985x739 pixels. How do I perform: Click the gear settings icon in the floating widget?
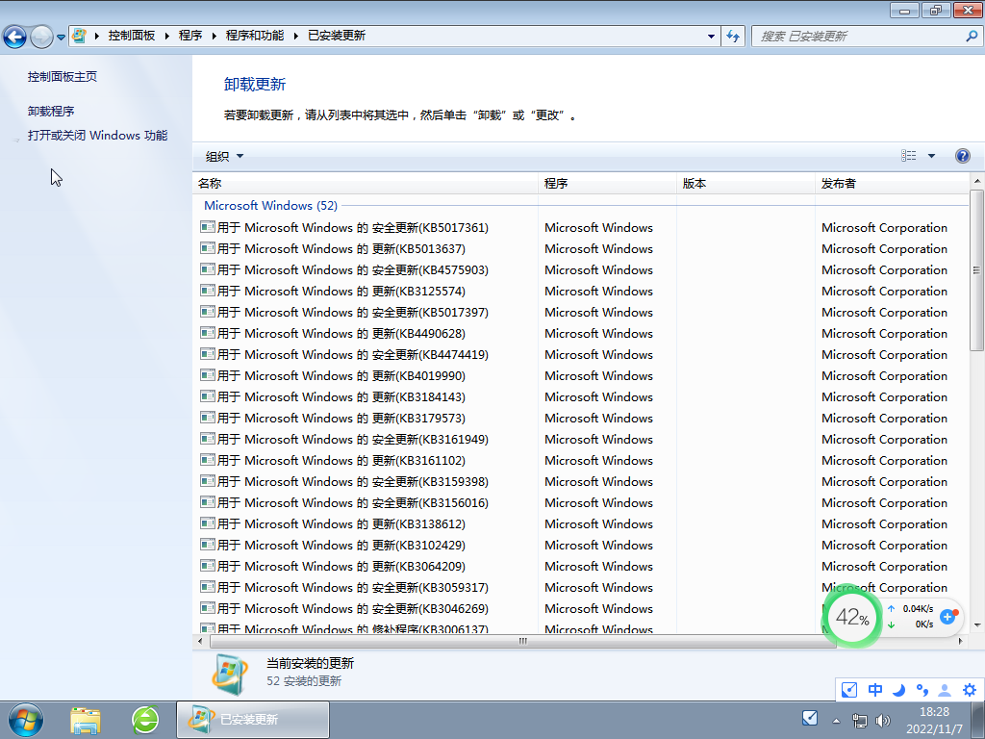tap(970, 690)
